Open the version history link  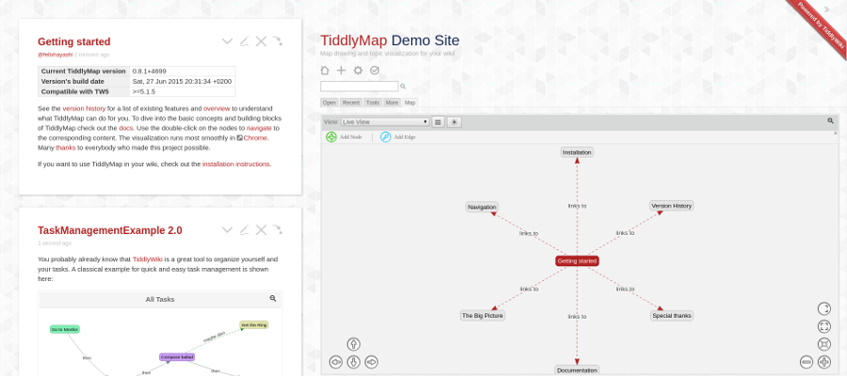click(84, 108)
